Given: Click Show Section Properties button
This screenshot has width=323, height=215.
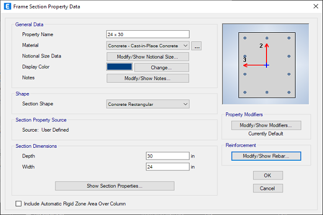Looking at the screenshot, I should click(115, 186).
